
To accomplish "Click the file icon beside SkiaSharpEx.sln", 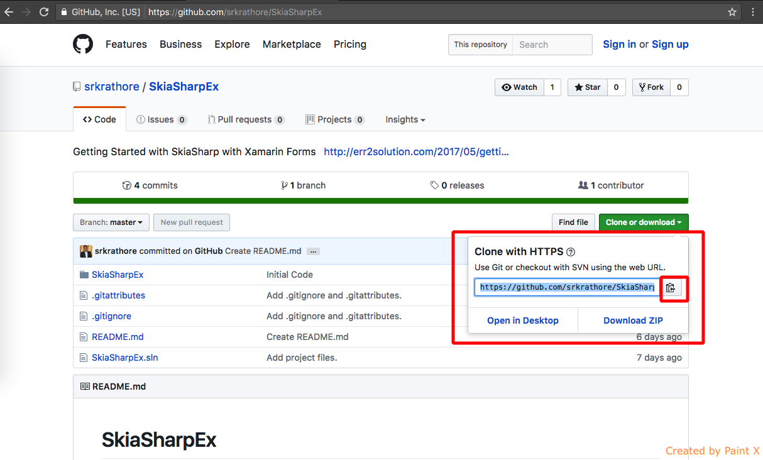I will click(84, 358).
